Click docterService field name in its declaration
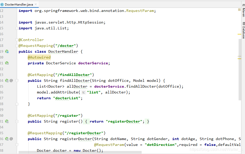The width and height of the screenshot is (245, 154). tap(93, 63)
